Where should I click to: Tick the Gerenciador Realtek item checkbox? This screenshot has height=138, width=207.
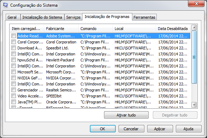pyautogui.click(x=13, y=90)
